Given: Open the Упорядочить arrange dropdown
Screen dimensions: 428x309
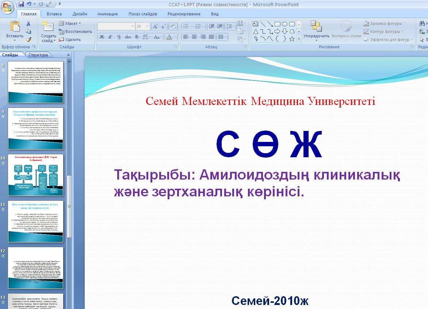Looking at the screenshot, I should click(x=316, y=31).
